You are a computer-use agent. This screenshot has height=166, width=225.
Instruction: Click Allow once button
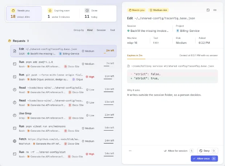(204, 158)
